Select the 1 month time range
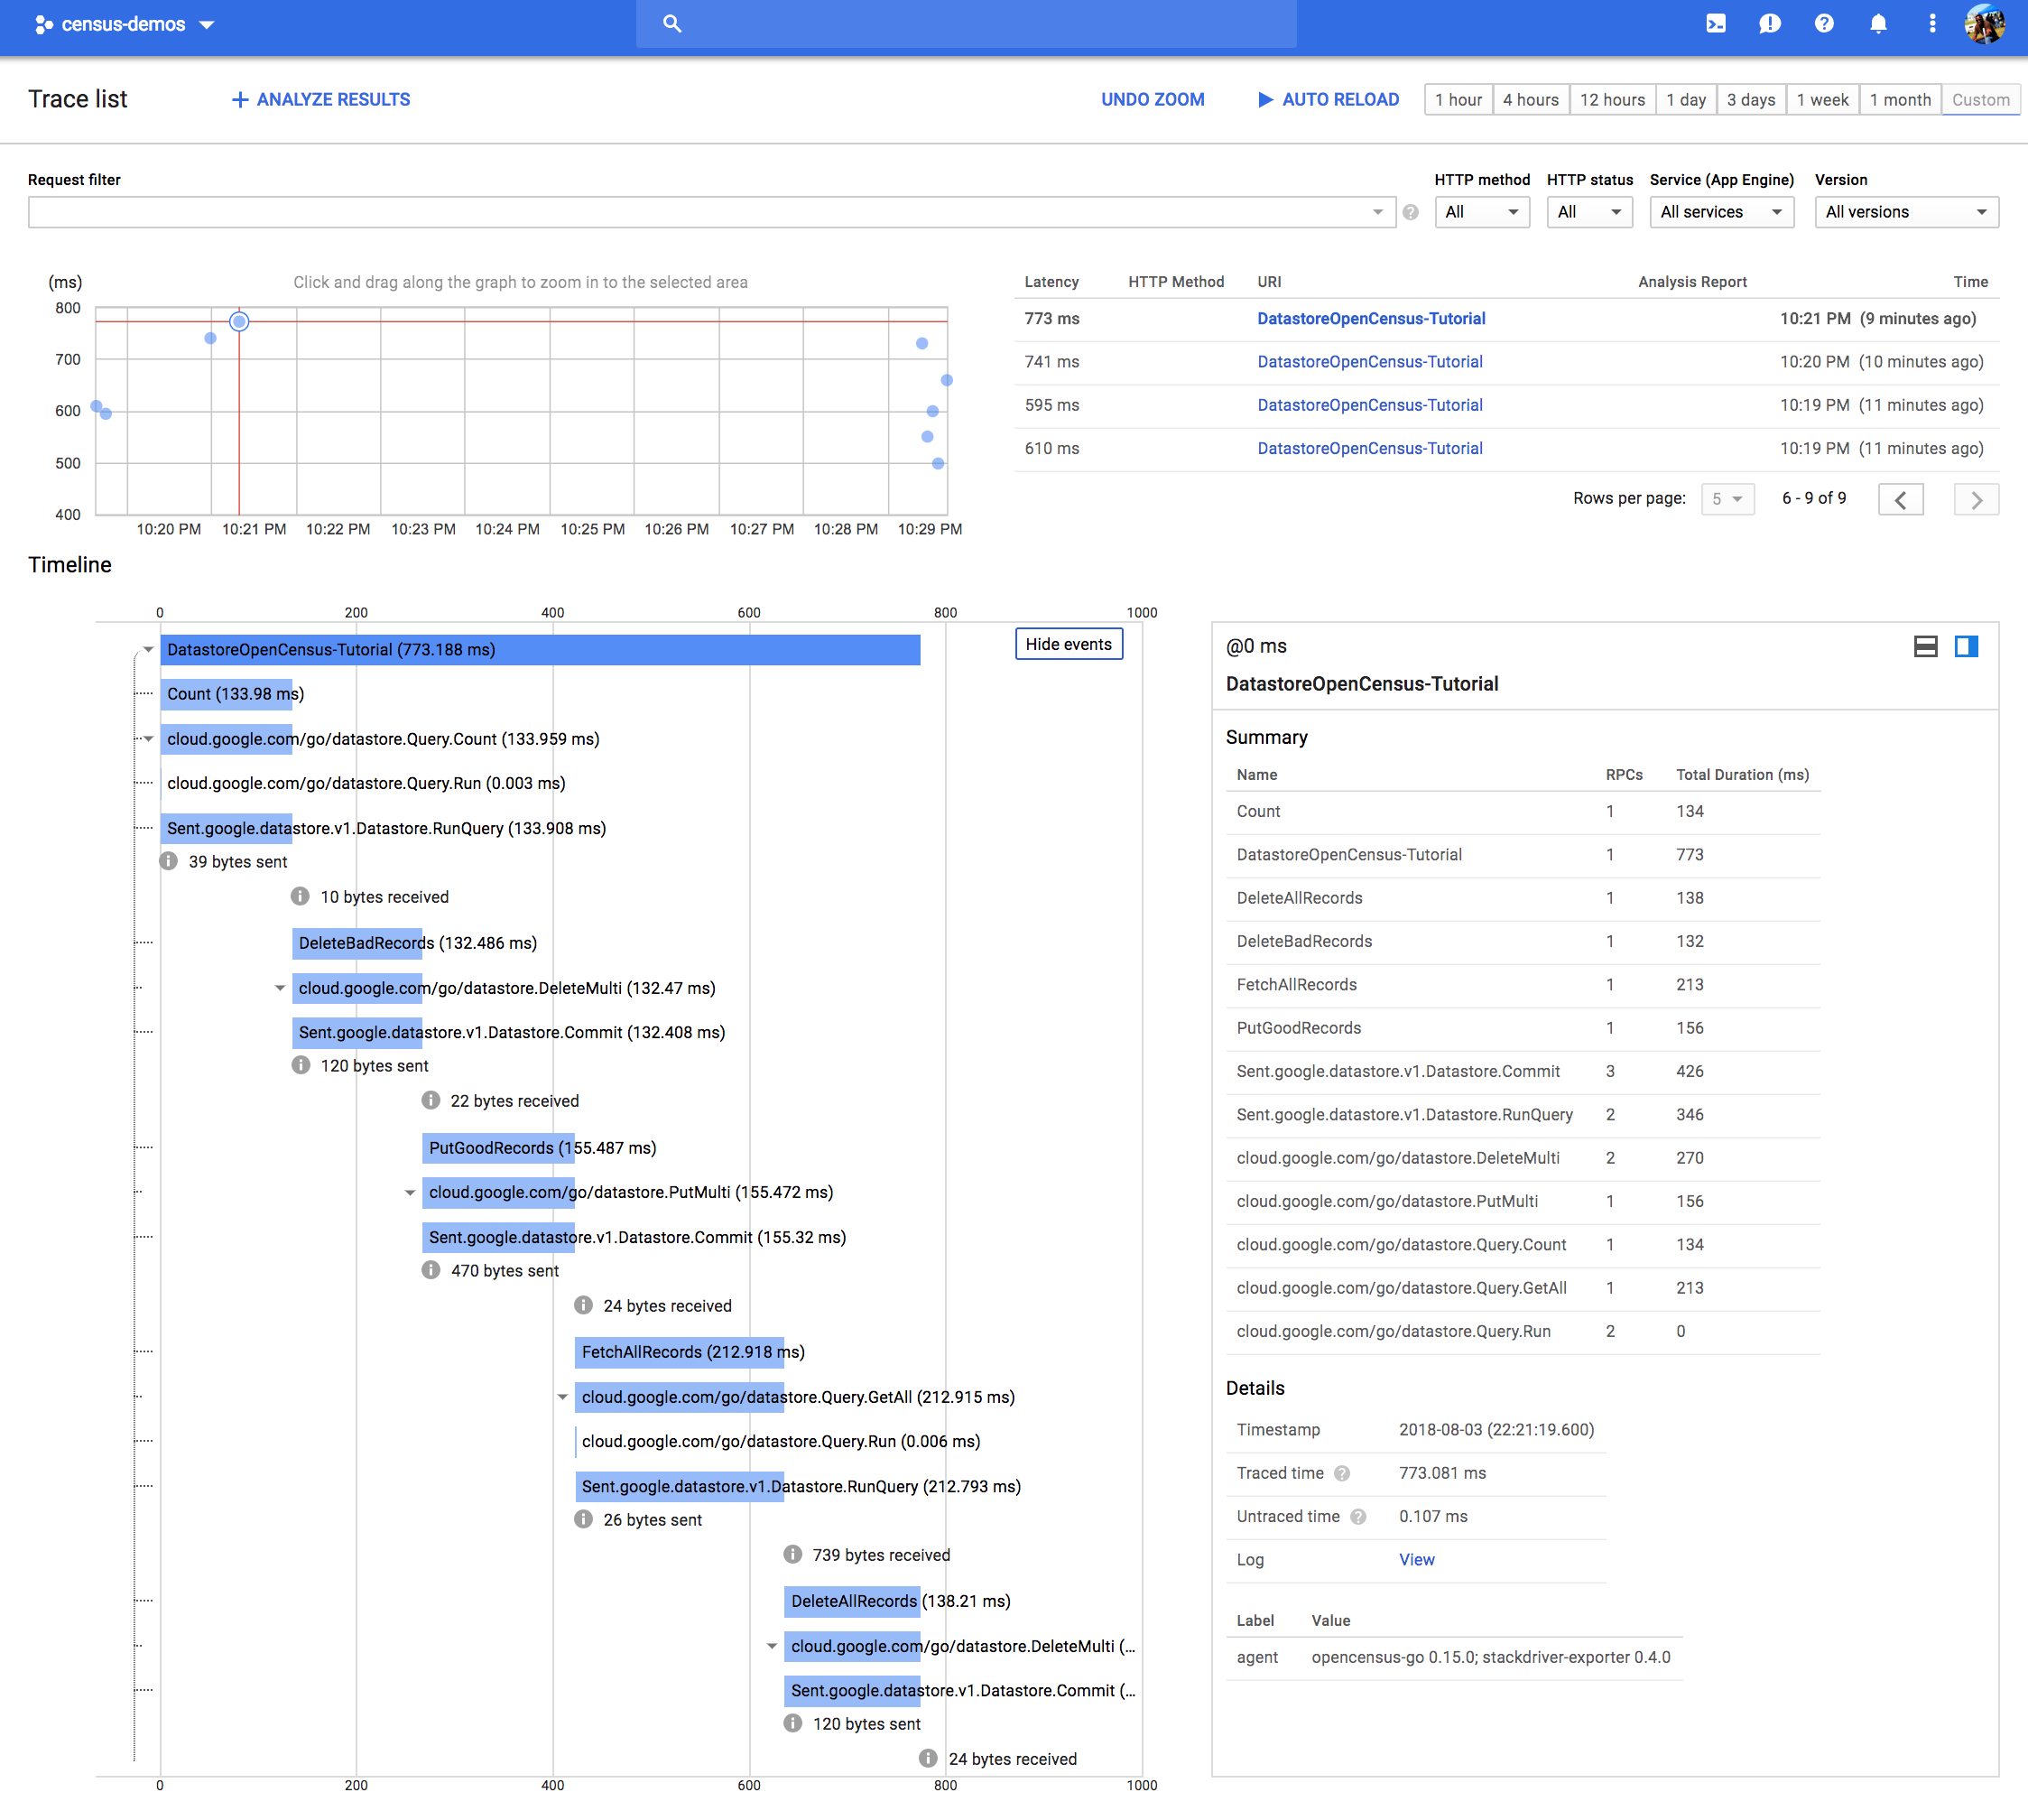The width and height of the screenshot is (2028, 1820). click(1900, 99)
